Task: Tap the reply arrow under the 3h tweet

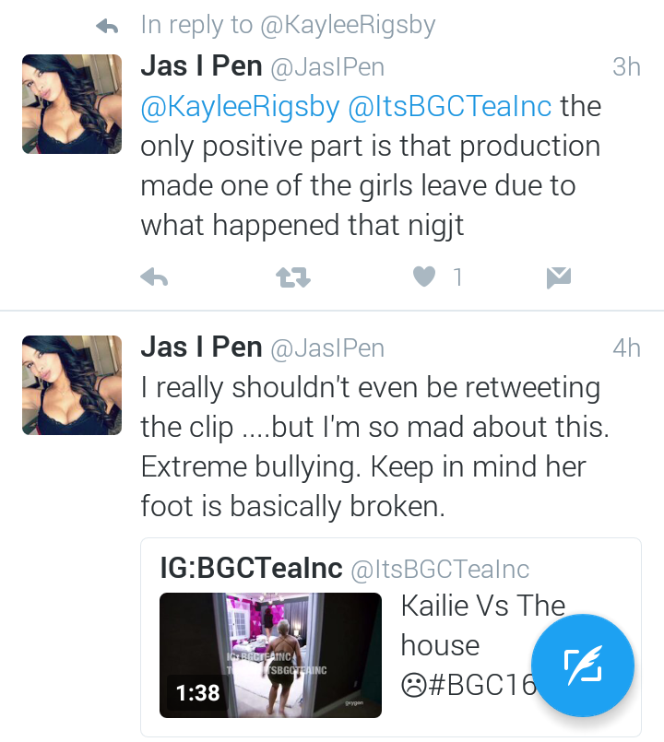Action: 154,277
